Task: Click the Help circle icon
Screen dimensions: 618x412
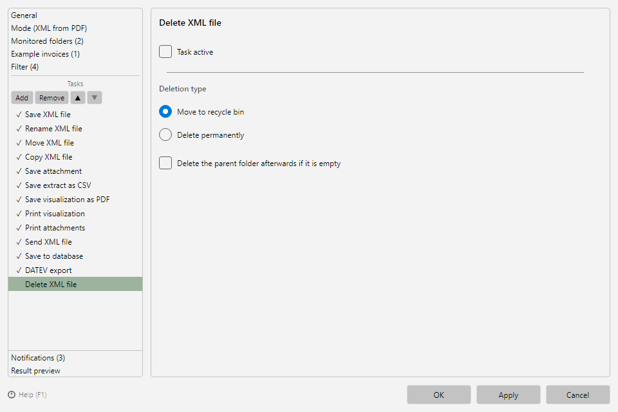Action: click(12, 395)
